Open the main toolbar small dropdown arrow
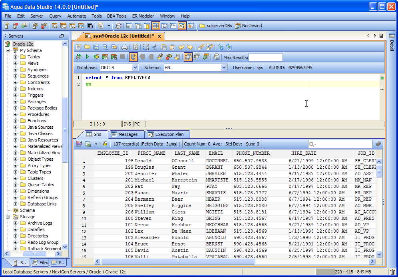The image size is (398, 277). pyautogui.click(x=109, y=26)
